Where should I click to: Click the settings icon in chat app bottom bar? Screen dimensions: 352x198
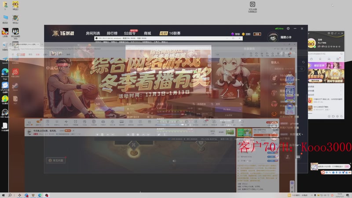coord(337,116)
